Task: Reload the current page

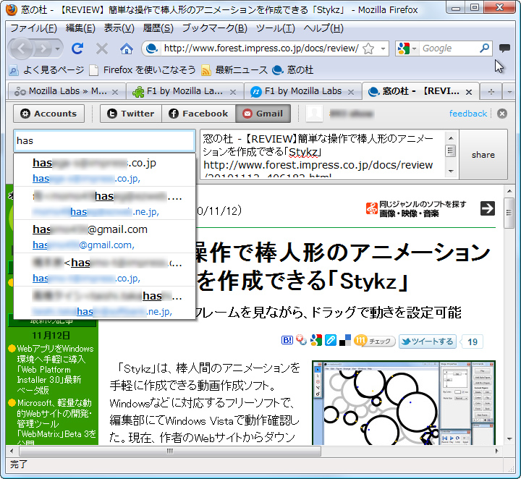Action: [x=77, y=48]
